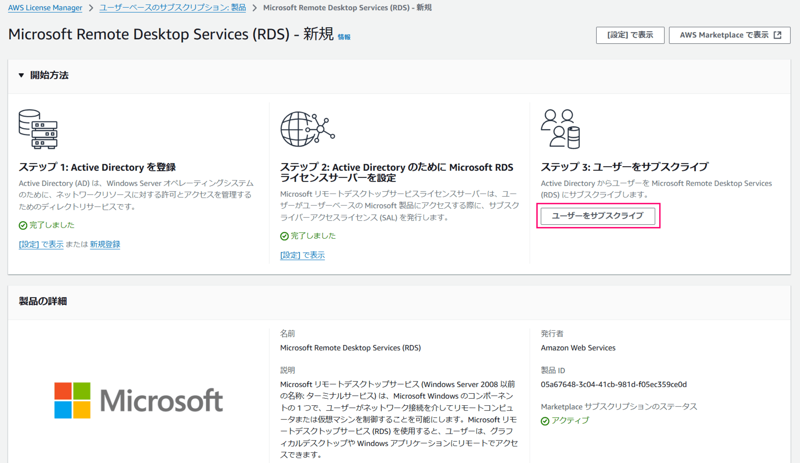
Task: Click the AWS Marketplace で表示 button
Action: tap(730, 35)
